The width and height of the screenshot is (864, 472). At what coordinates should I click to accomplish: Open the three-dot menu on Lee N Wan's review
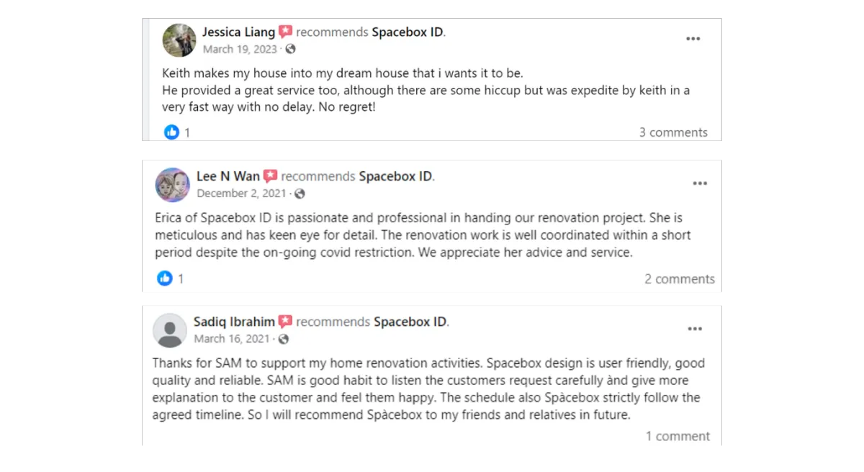[700, 183]
